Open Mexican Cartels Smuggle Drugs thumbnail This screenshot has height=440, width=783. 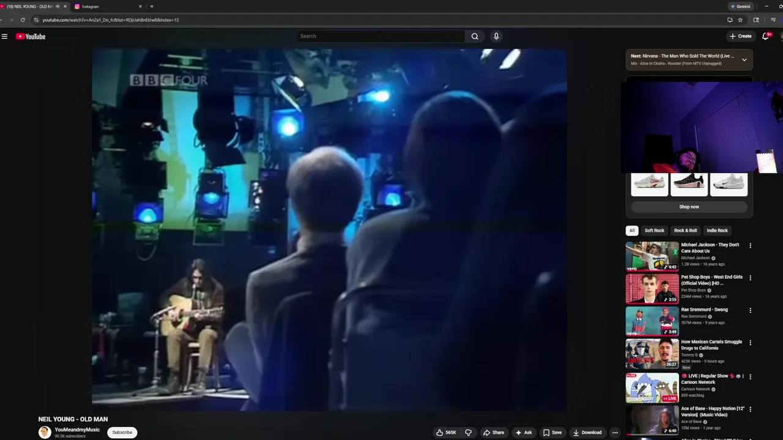point(652,353)
